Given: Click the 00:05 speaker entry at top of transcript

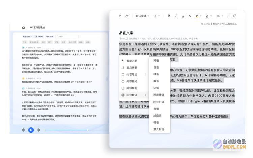Looking at the screenshot, I should (x=32, y=48).
